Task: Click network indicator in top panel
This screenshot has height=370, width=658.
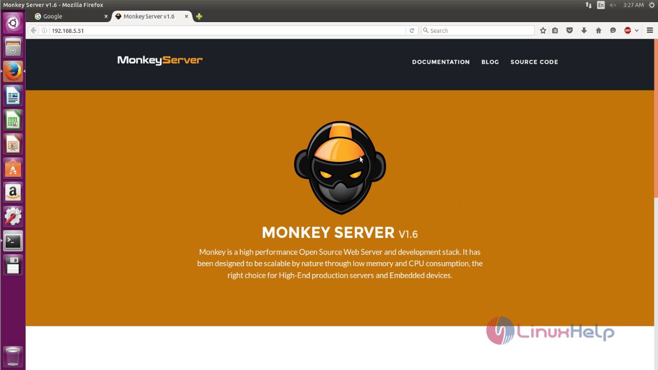Action: pos(589,5)
